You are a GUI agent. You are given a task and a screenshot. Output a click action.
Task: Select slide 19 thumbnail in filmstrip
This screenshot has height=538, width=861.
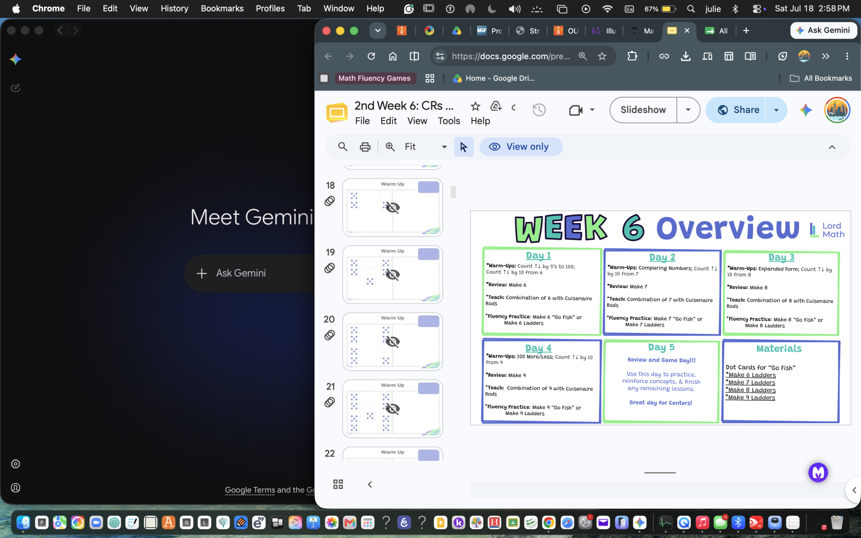point(392,274)
